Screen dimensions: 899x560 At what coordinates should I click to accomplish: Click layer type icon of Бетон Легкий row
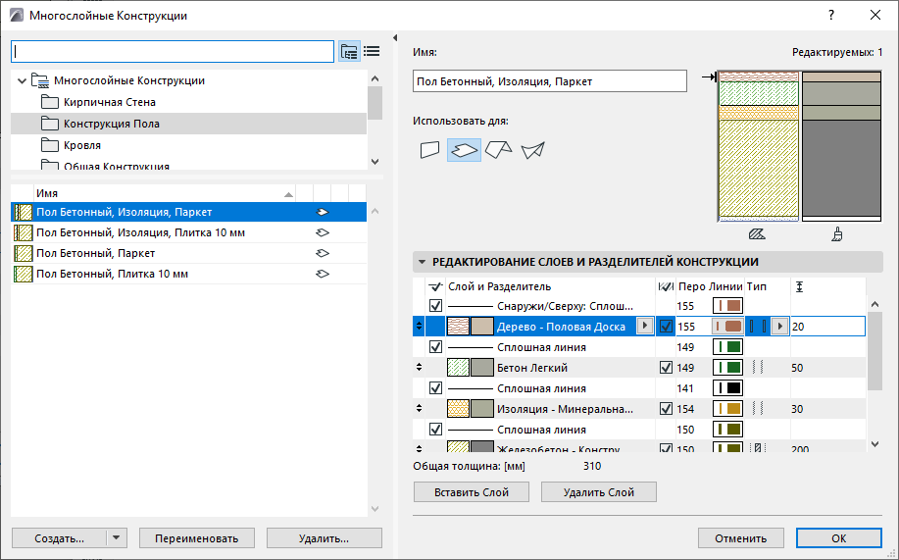coord(758,367)
